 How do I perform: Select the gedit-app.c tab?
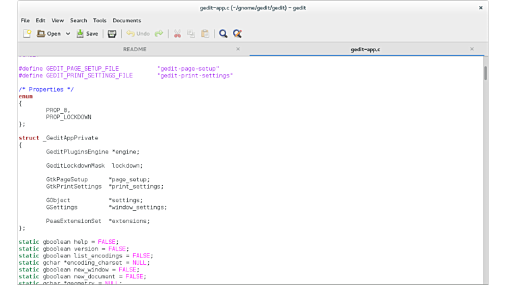pos(365,49)
